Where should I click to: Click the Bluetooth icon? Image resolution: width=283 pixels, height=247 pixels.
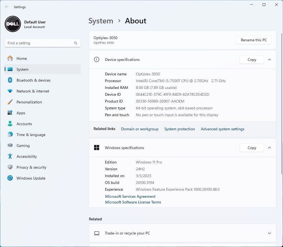tap(10, 80)
